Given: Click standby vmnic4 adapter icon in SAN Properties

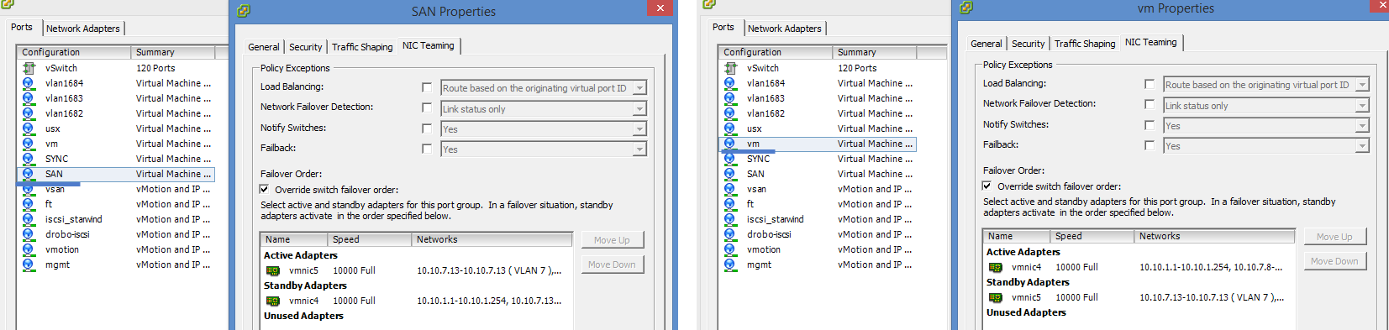Looking at the screenshot, I should pos(272,301).
